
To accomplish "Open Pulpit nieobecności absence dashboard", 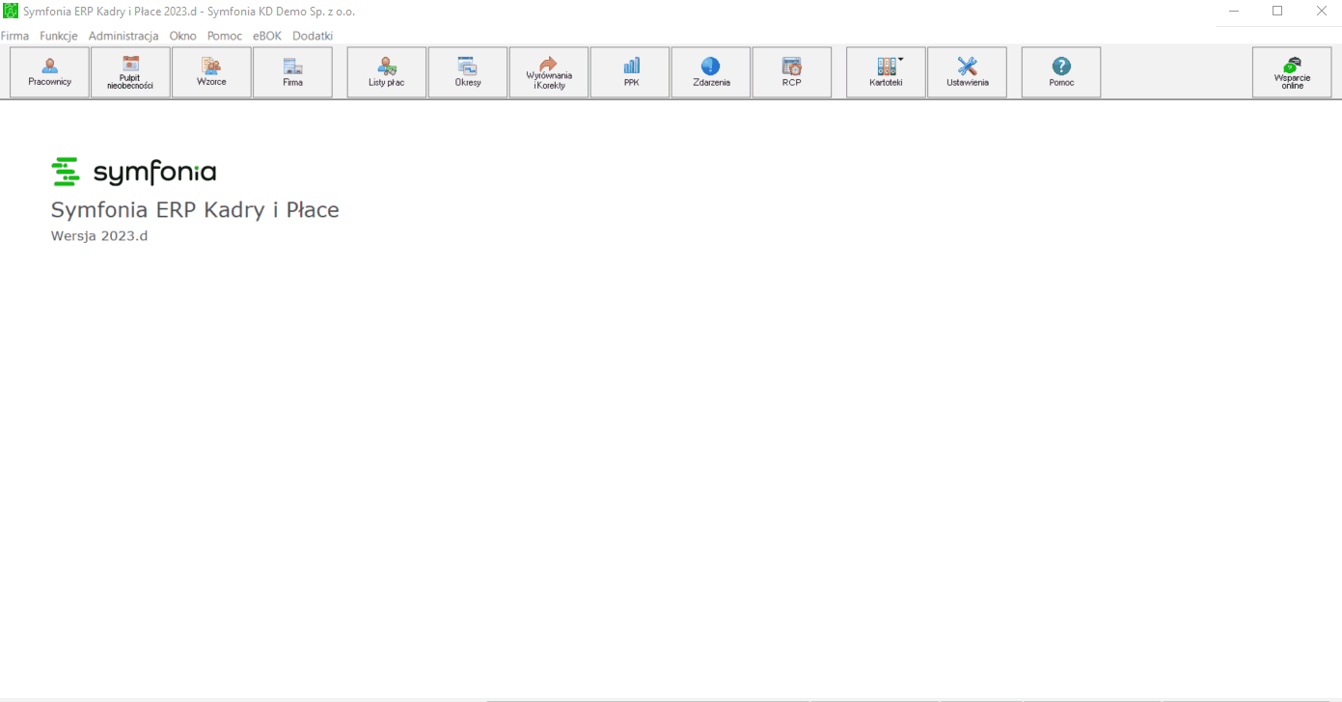I will click(x=130, y=72).
